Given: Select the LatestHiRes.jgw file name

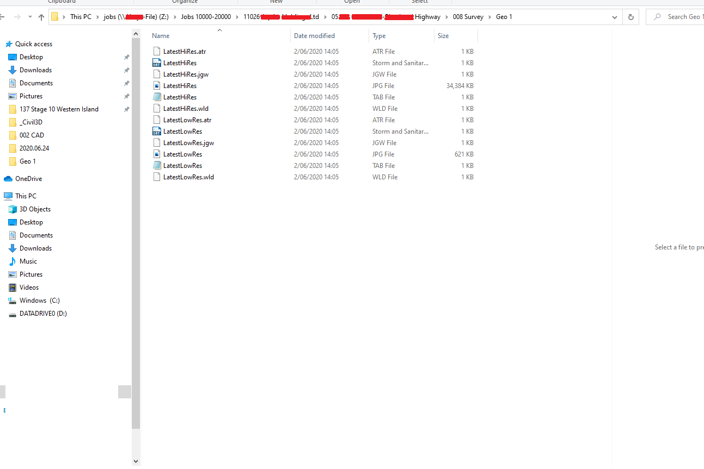Looking at the screenshot, I should [186, 74].
